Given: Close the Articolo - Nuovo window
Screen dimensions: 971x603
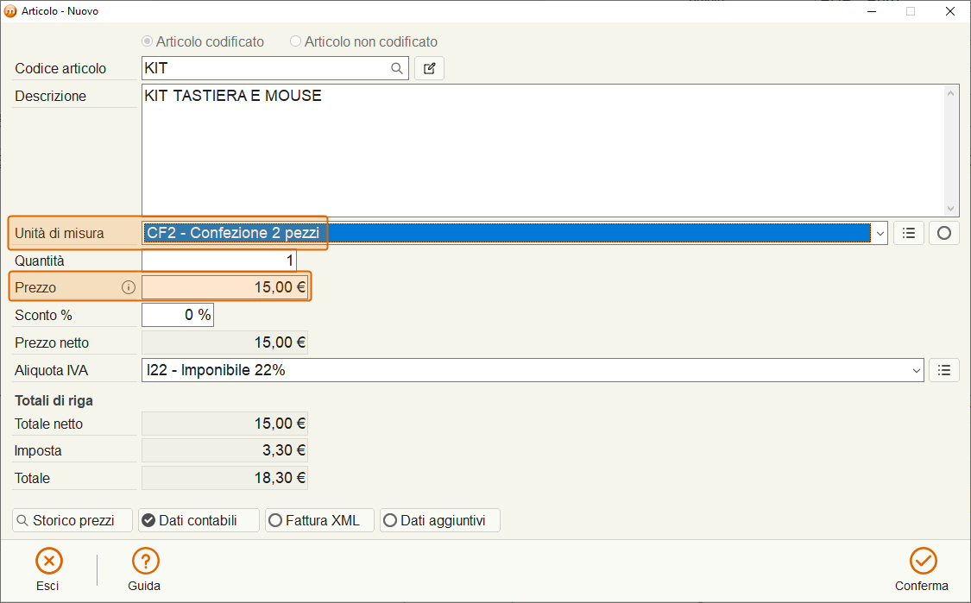Looking at the screenshot, I should [x=950, y=11].
